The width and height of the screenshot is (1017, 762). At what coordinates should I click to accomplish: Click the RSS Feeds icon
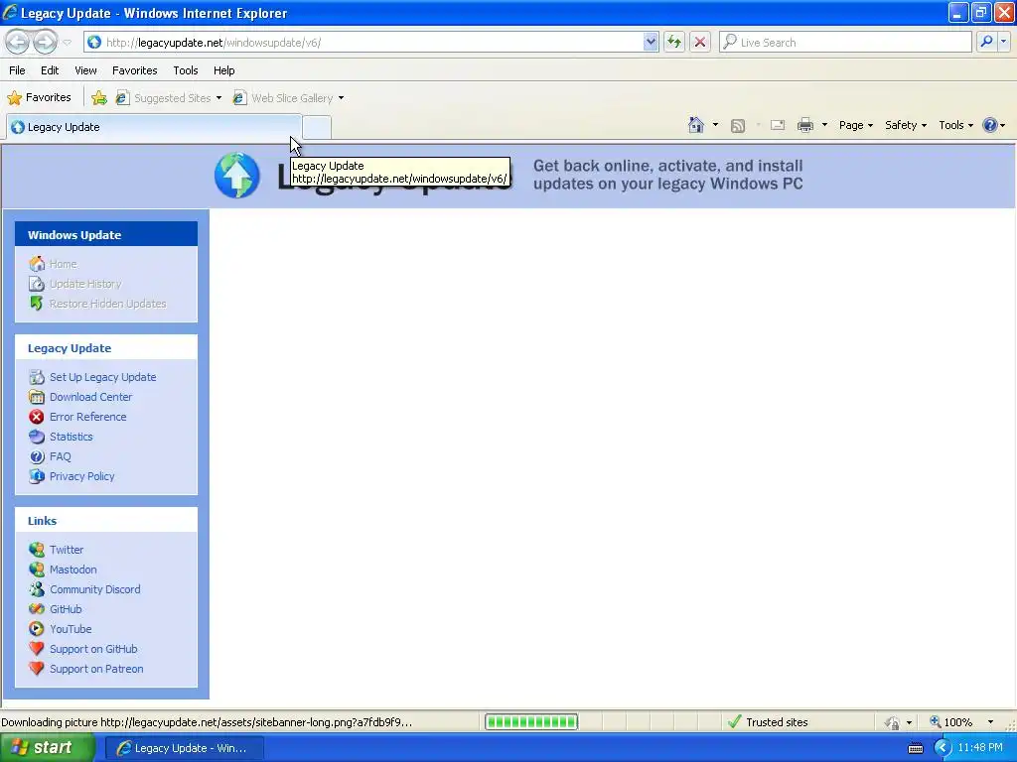[x=738, y=126]
